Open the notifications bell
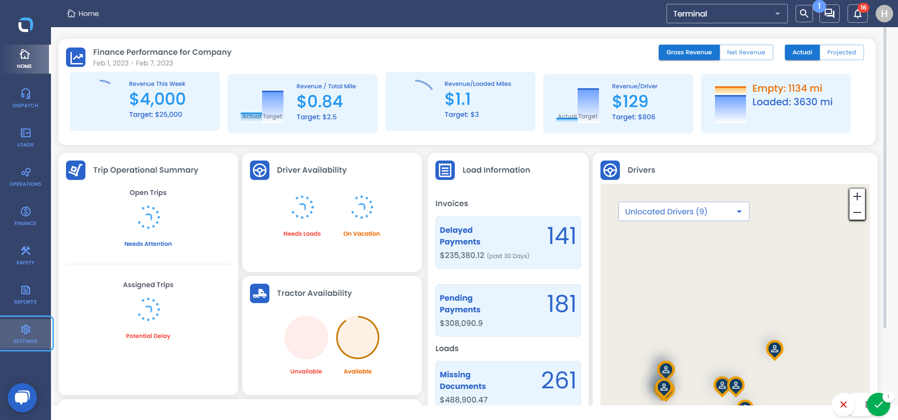Viewport: 898px width, 420px height. coord(858,14)
